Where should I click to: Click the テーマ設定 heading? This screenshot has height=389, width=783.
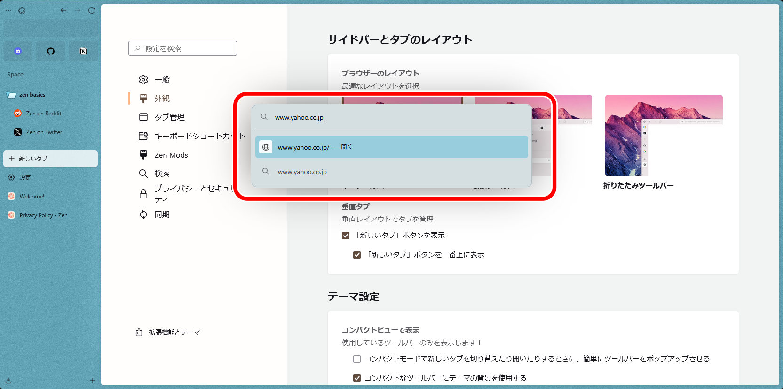click(x=354, y=297)
